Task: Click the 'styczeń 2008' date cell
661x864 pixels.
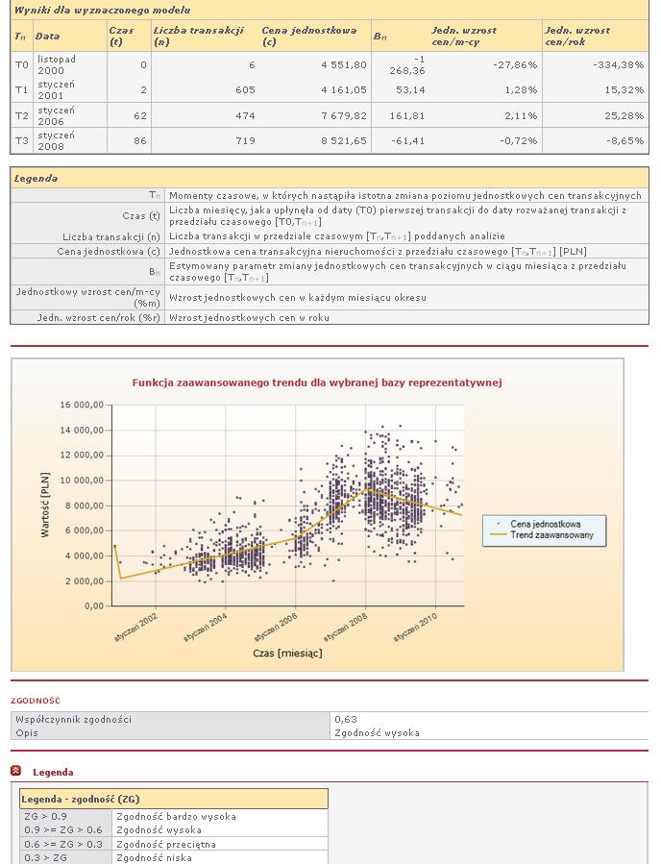Action: 56,140
